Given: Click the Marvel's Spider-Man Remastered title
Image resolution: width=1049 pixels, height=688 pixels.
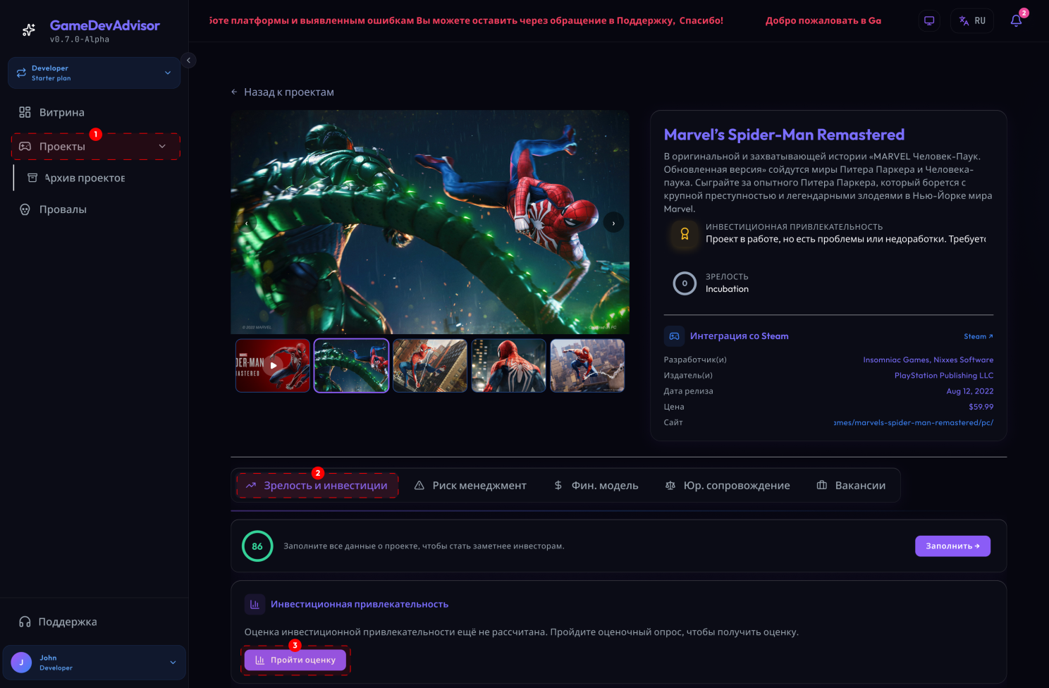Looking at the screenshot, I should point(784,135).
